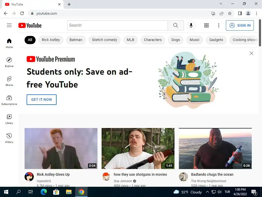
Task: Click 'how they use shotguns in movies' title
Action: click(140, 174)
